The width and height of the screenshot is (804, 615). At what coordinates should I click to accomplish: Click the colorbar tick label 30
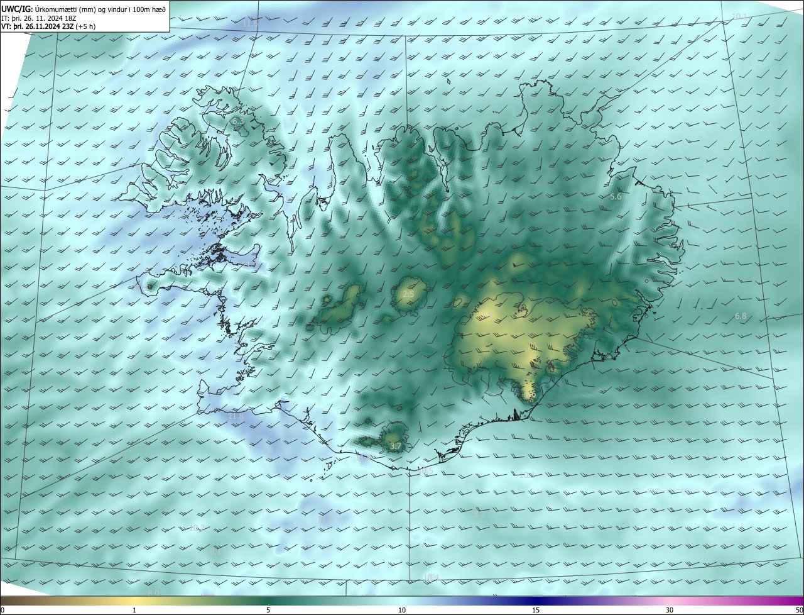tap(670, 610)
